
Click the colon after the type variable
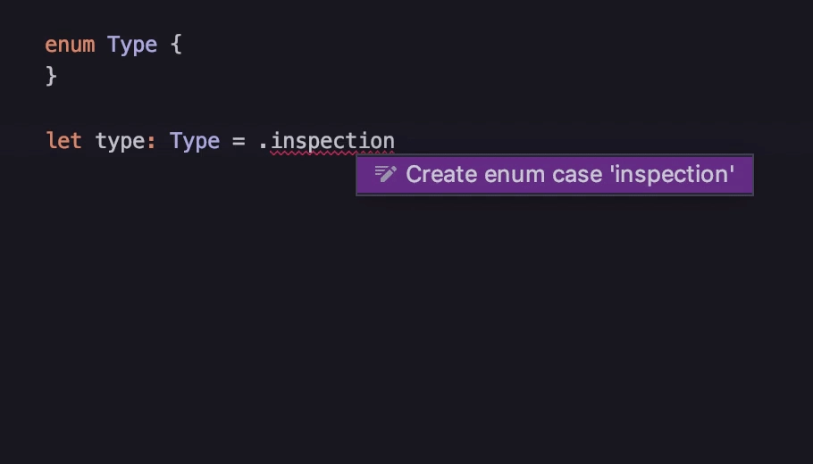[x=151, y=142]
